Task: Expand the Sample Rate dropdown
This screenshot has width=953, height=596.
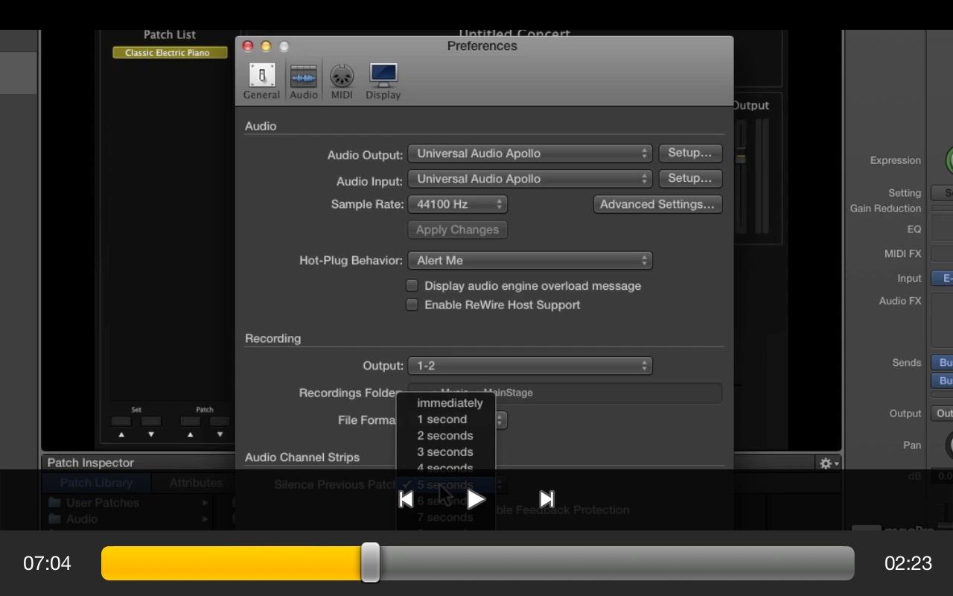Action: 457,204
